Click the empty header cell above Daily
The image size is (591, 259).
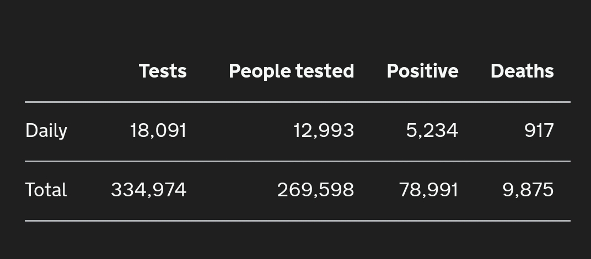pos(57,71)
